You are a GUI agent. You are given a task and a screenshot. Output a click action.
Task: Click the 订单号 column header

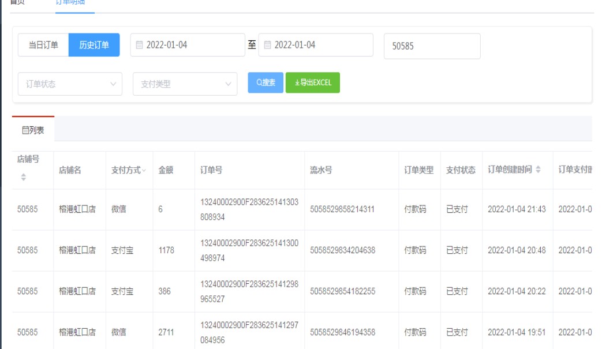[x=211, y=170]
